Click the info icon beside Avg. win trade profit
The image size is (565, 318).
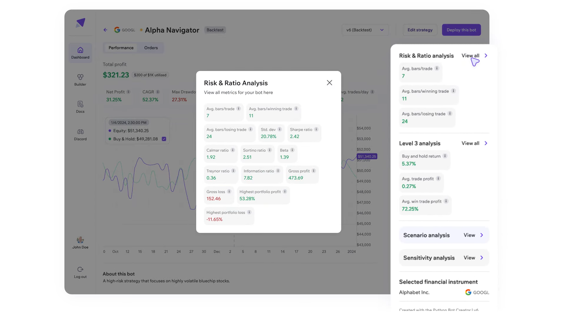point(446,201)
